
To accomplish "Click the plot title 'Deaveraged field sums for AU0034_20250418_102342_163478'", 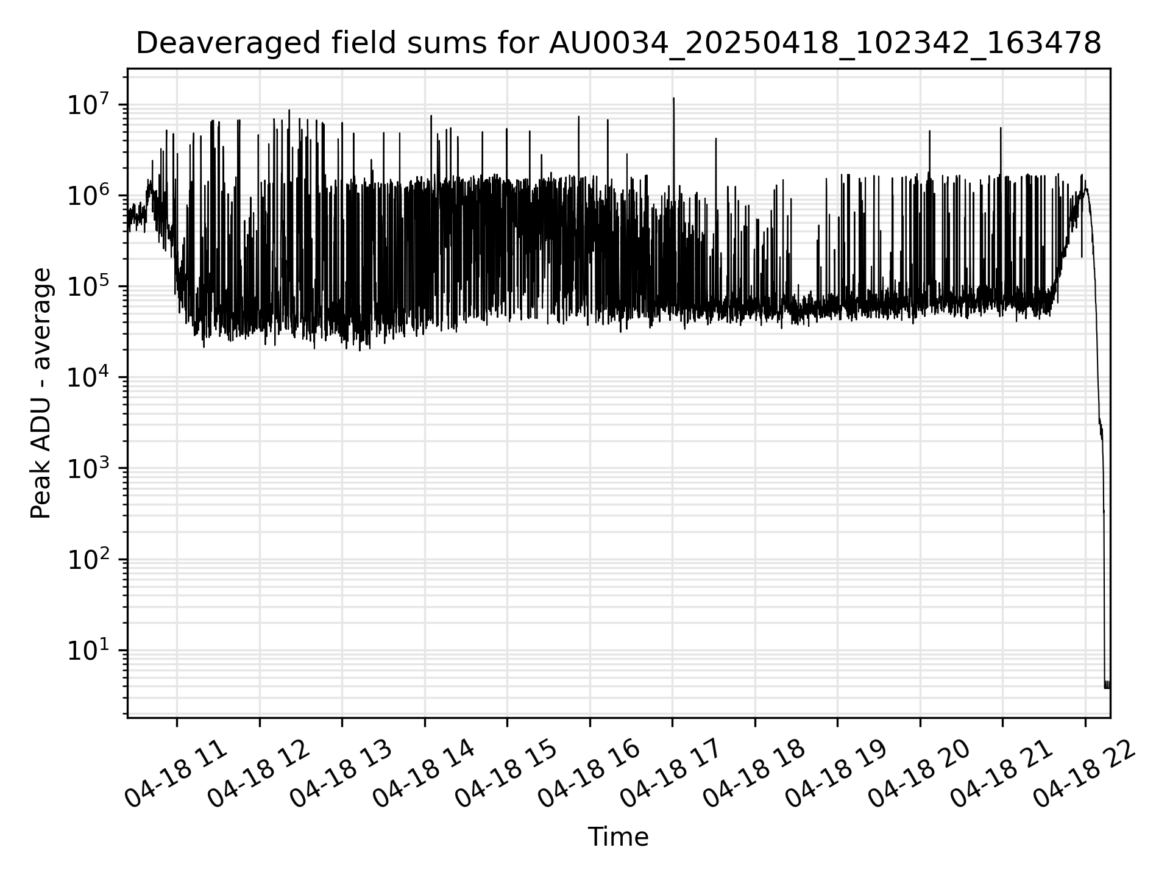I will point(618,43).
